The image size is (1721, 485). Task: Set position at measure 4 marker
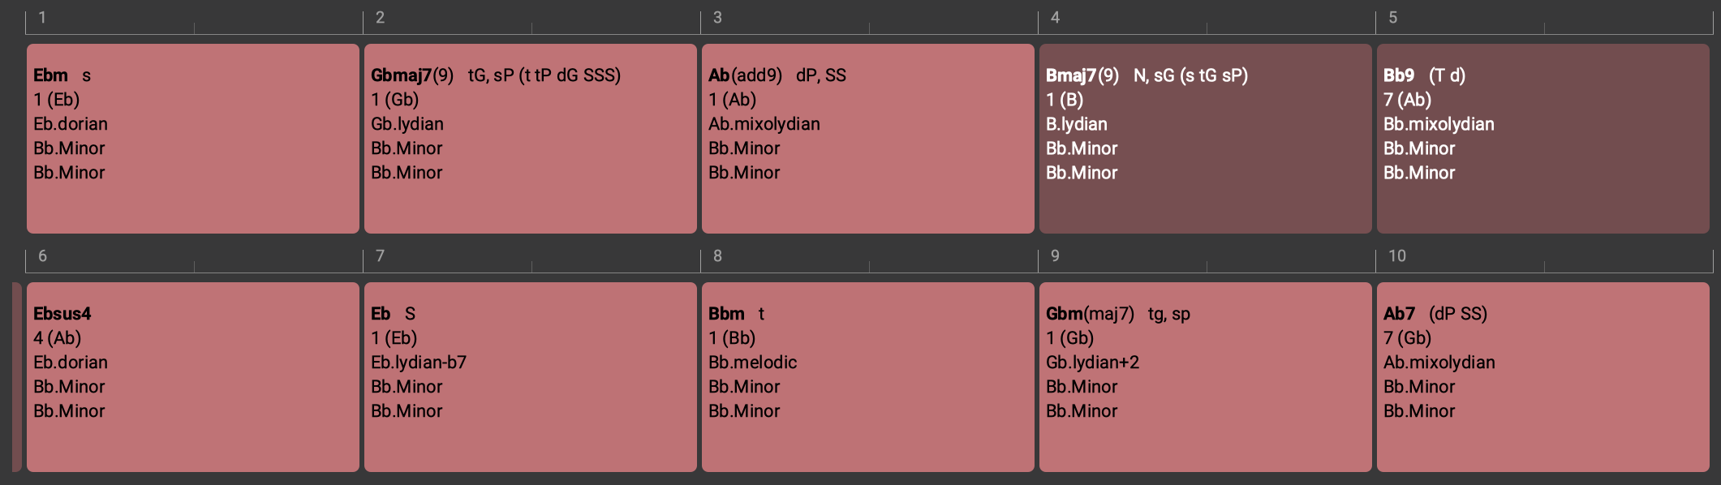tap(1055, 18)
